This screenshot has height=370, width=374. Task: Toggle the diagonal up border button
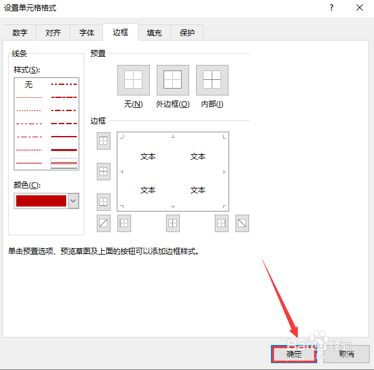click(104, 223)
